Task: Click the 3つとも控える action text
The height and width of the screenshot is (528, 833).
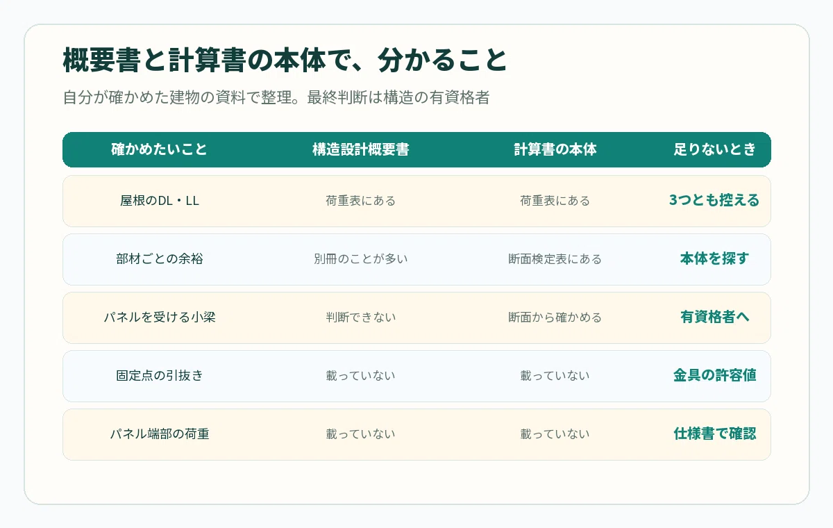Action: tap(714, 201)
